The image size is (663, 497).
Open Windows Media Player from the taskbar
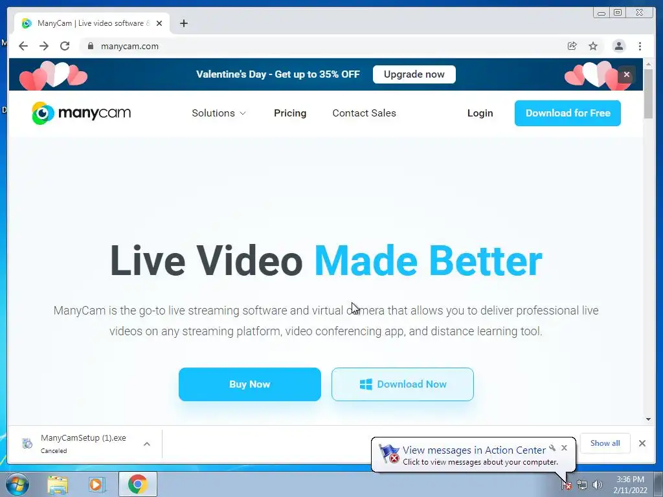tap(96, 484)
